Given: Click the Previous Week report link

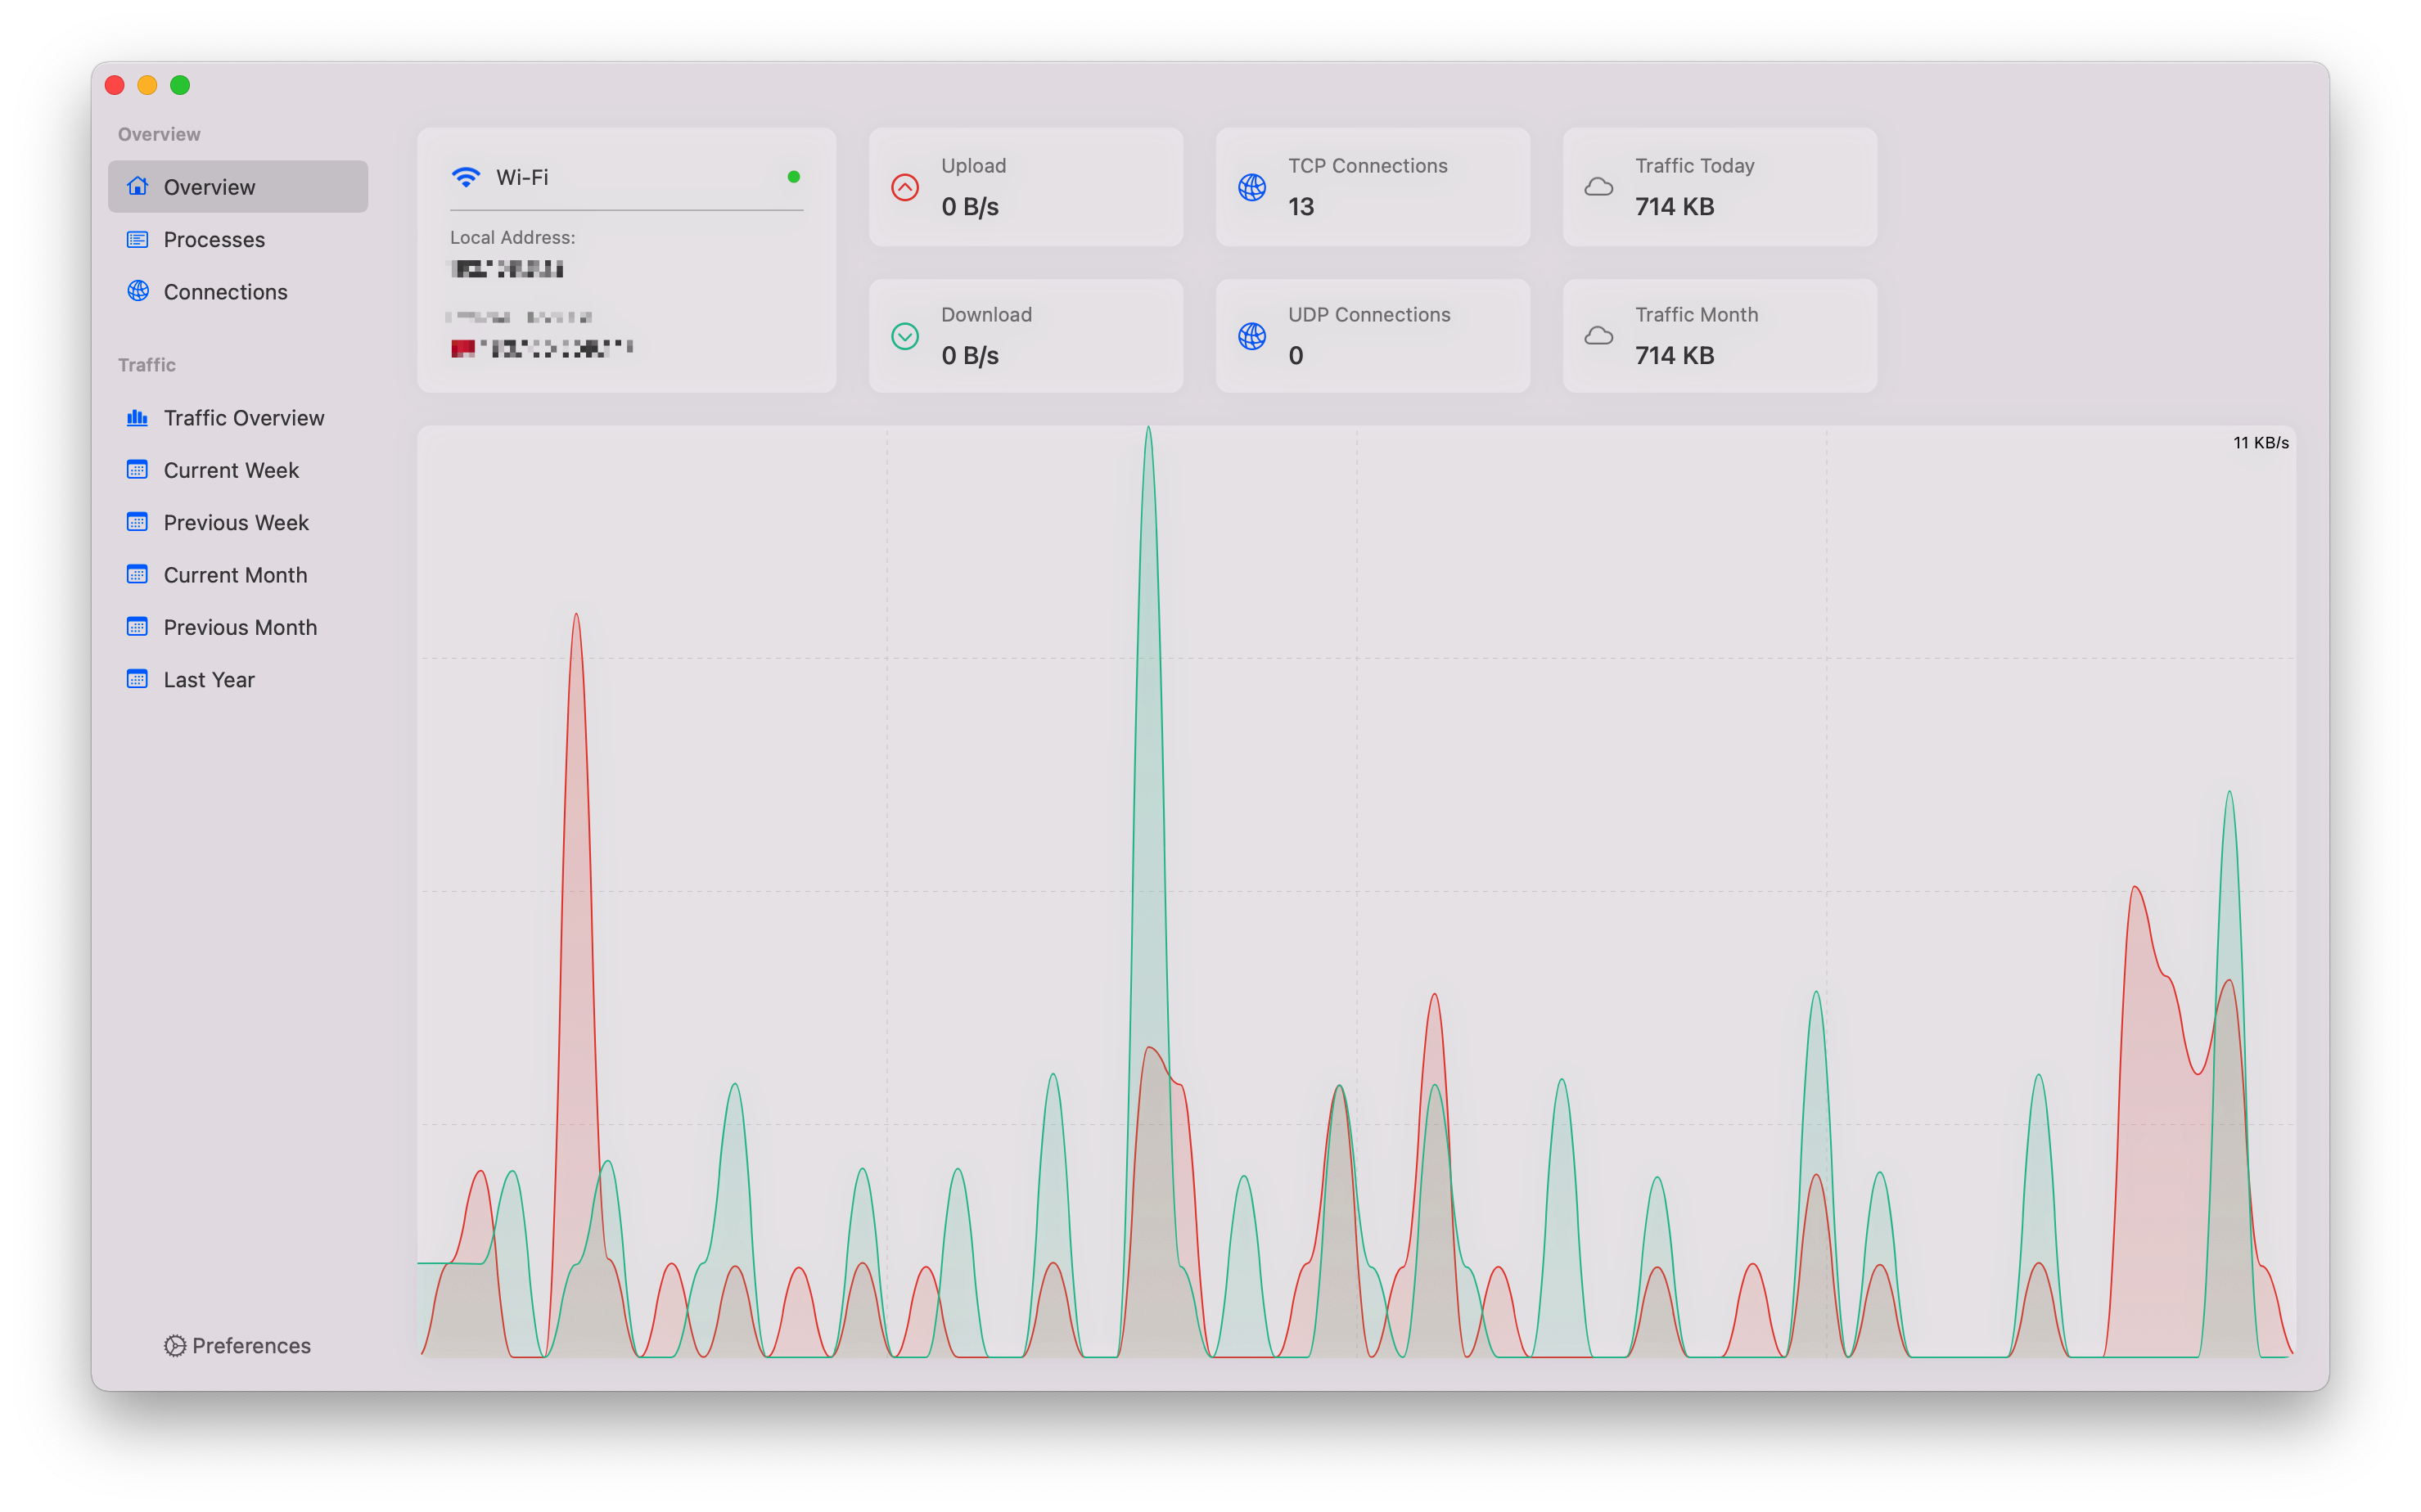Looking at the screenshot, I should coord(237,521).
